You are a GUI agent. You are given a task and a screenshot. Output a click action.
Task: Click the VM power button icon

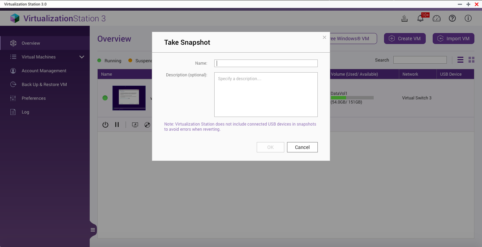[x=106, y=125]
